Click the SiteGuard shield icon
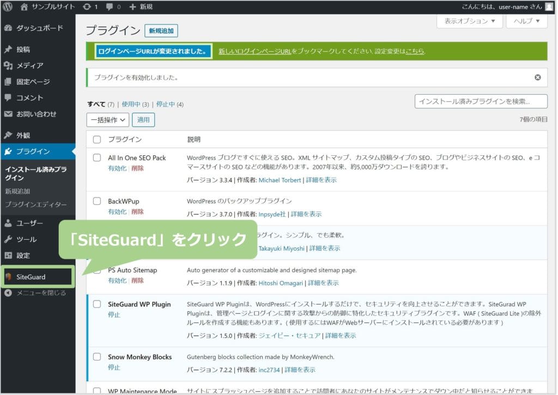The image size is (558, 395). [8, 277]
